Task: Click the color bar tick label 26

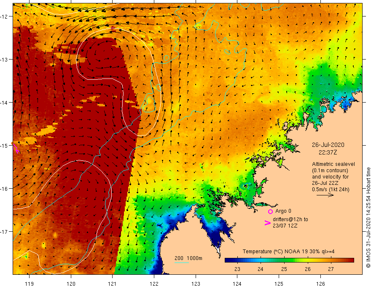Action: (x=307, y=269)
